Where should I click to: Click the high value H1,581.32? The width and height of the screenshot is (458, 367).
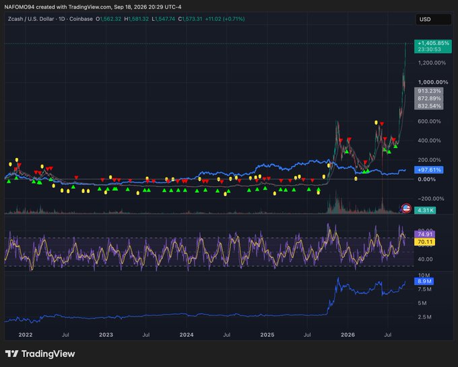click(137, 19)
